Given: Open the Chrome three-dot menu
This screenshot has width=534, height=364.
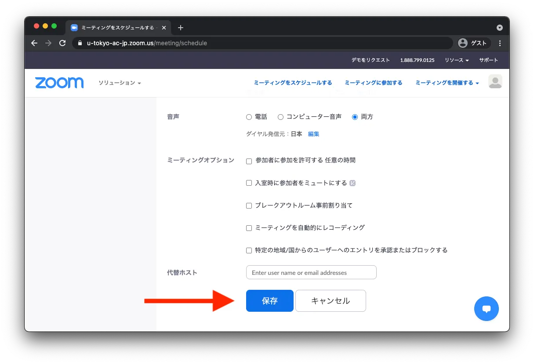Looking at the screenshot, I should coord(500,43).
